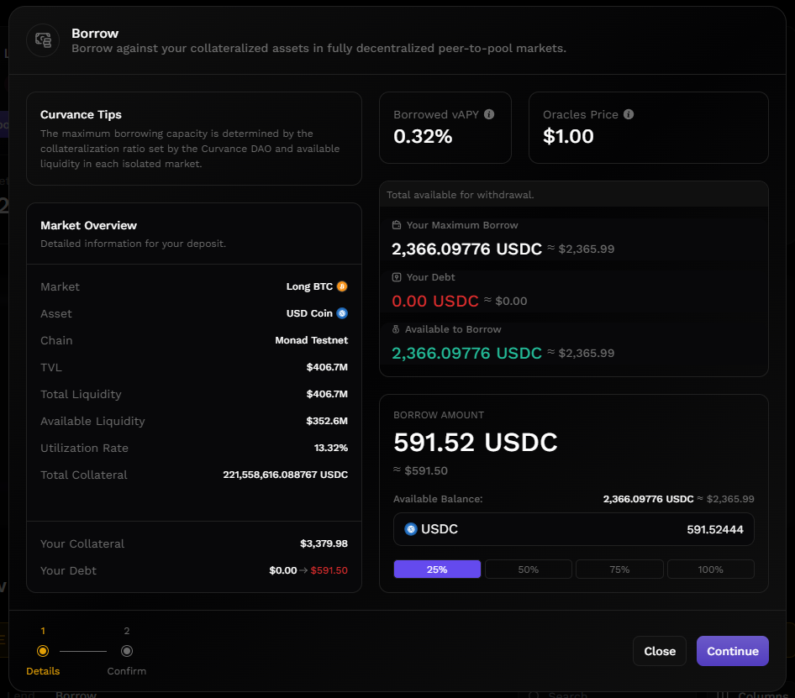
Task: Click the Oracles Price info icon
Action: [629, 114]
